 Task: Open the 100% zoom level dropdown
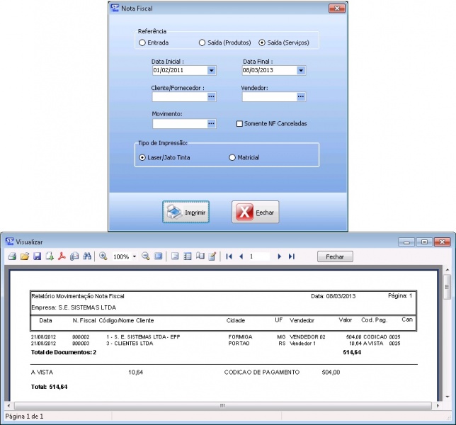point(134,256)
